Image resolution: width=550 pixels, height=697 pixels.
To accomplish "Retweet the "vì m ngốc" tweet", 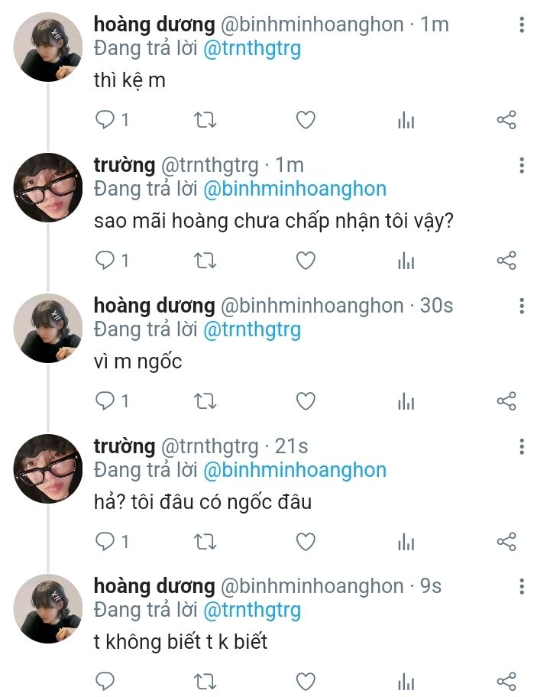I will point(205,401).
